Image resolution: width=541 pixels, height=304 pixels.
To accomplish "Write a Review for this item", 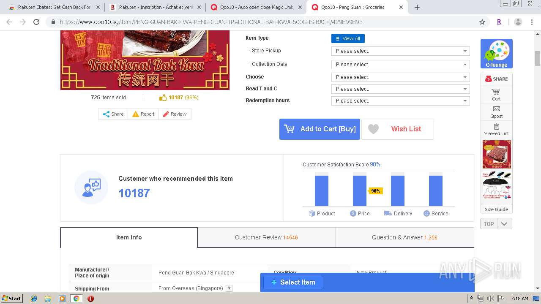I will (x=175, y=114).
